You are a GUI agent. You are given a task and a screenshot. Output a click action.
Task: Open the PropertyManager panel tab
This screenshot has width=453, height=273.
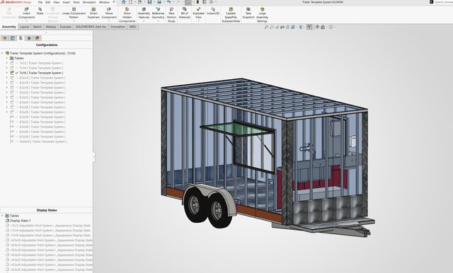[x=13, y=38]
